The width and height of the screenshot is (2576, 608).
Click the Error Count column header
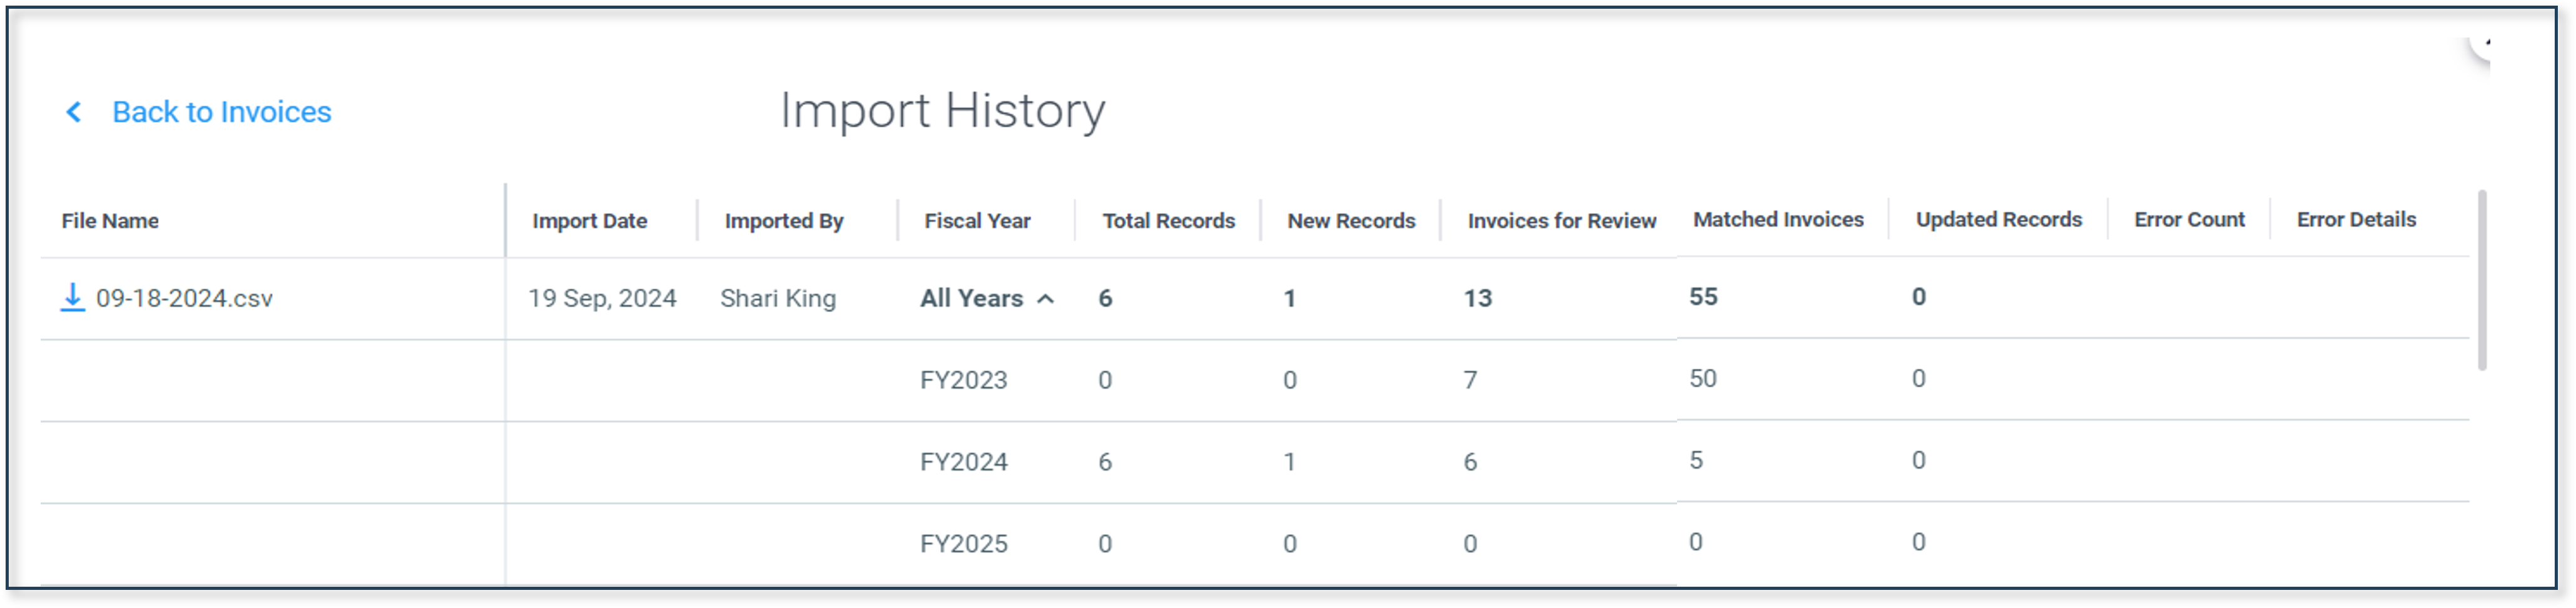pyautogui.click(x=2189, y=219)
